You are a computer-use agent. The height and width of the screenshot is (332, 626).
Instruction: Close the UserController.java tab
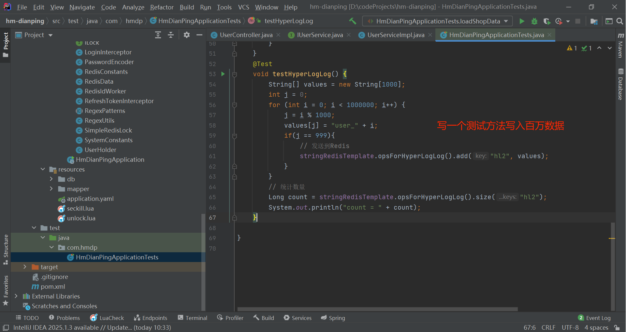coord(278,35)
